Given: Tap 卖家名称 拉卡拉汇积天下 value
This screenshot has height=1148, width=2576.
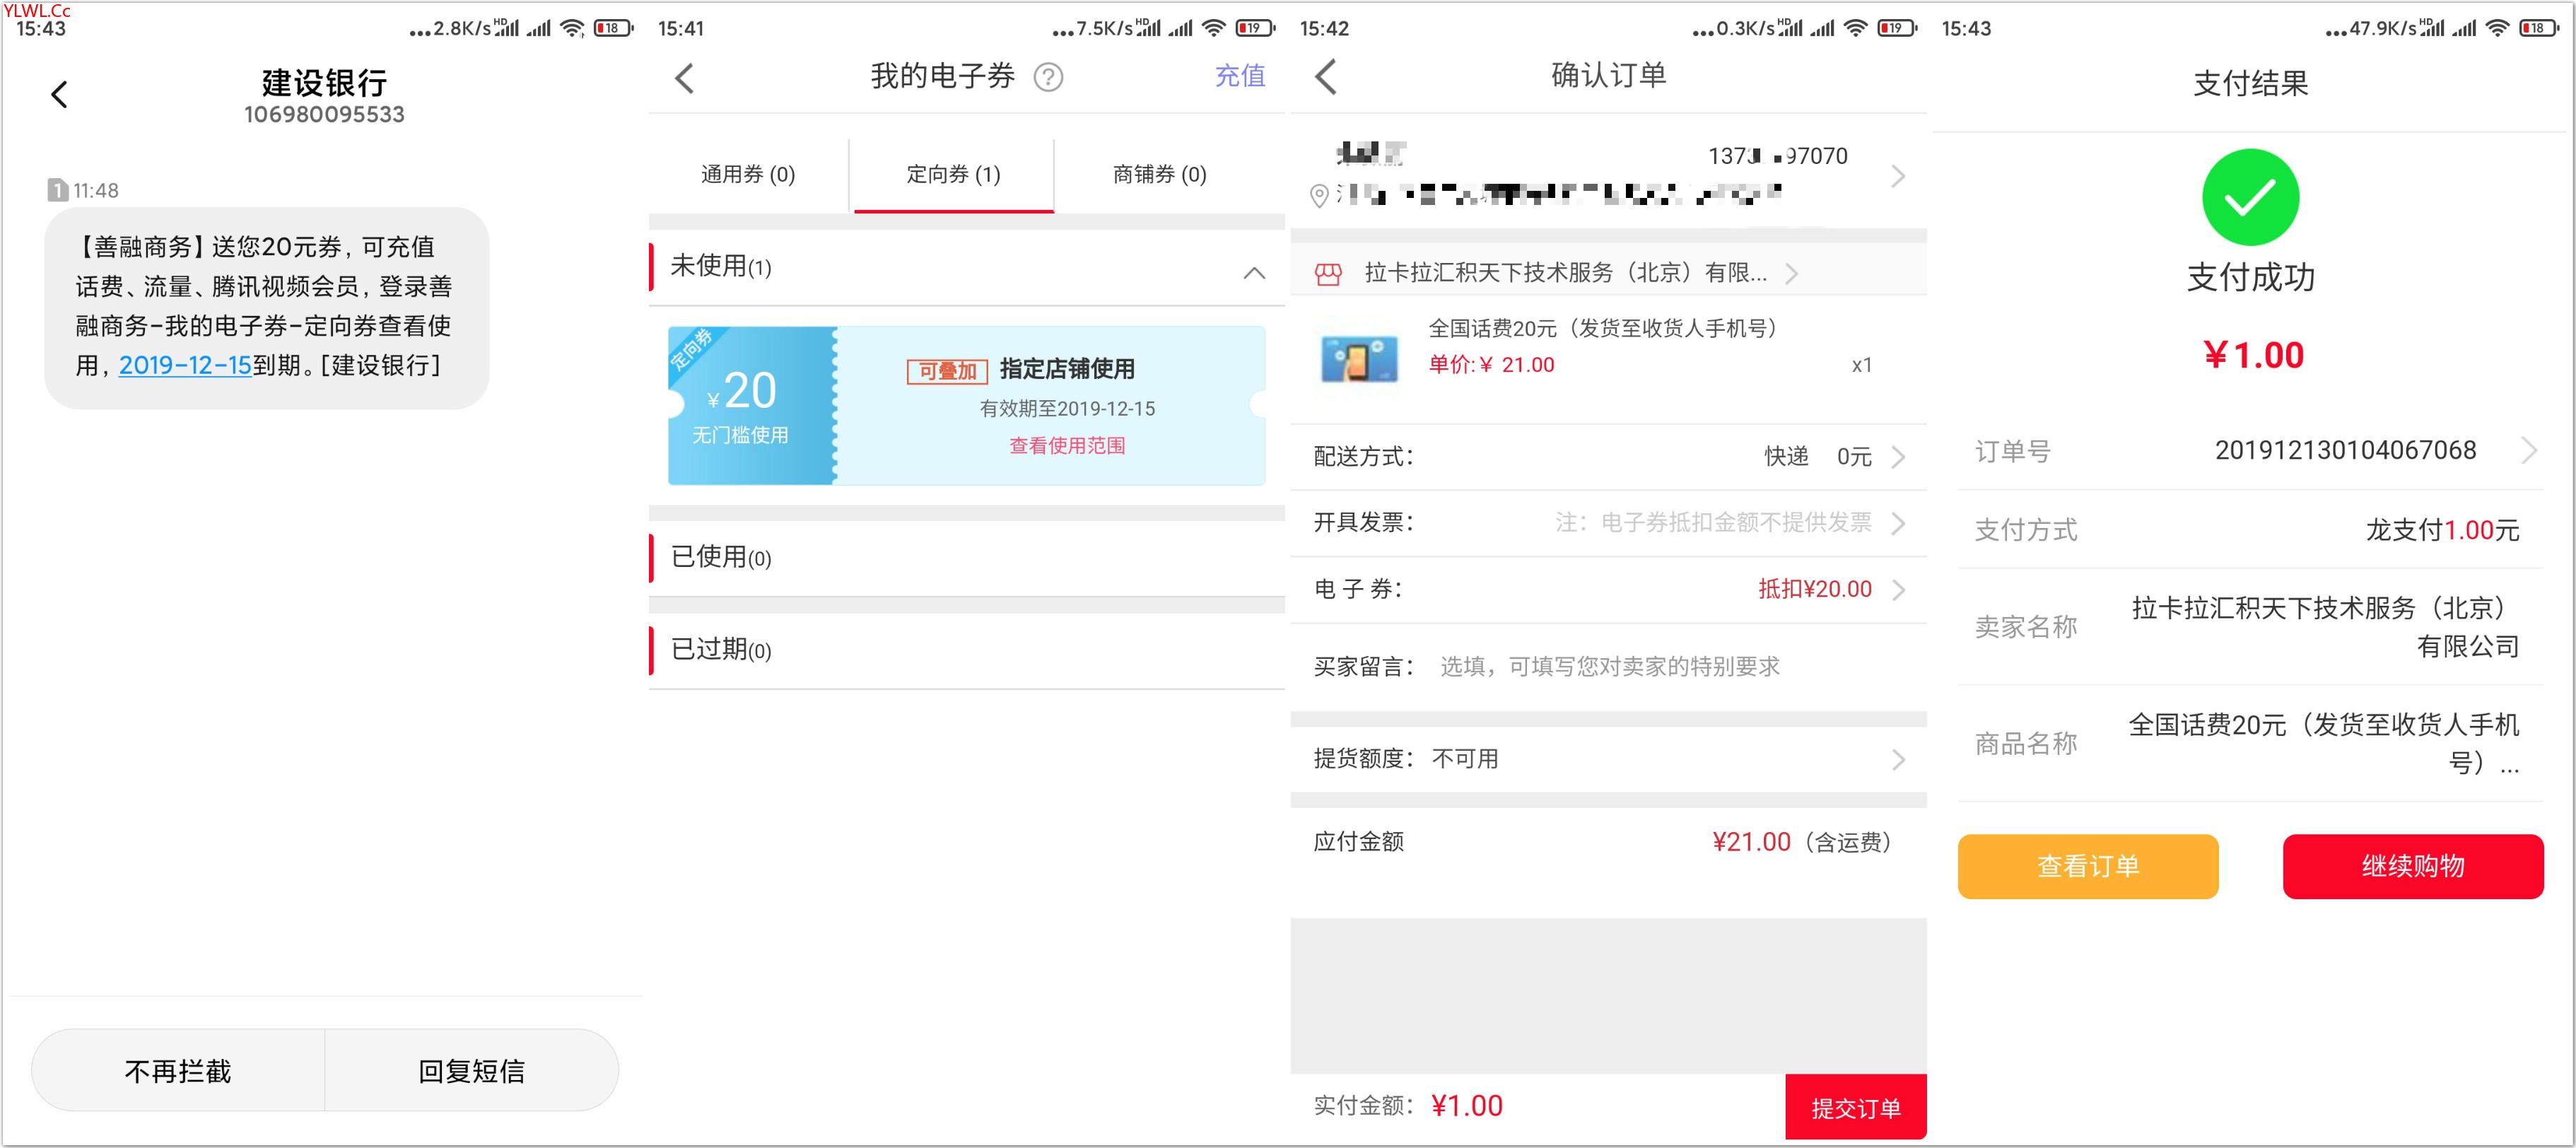Looking at the screenshot, I should pos(2325,627).
